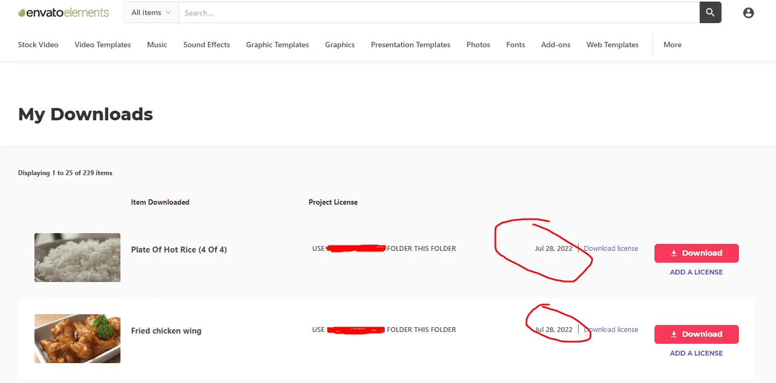Go to Sound Effects category

207,45
